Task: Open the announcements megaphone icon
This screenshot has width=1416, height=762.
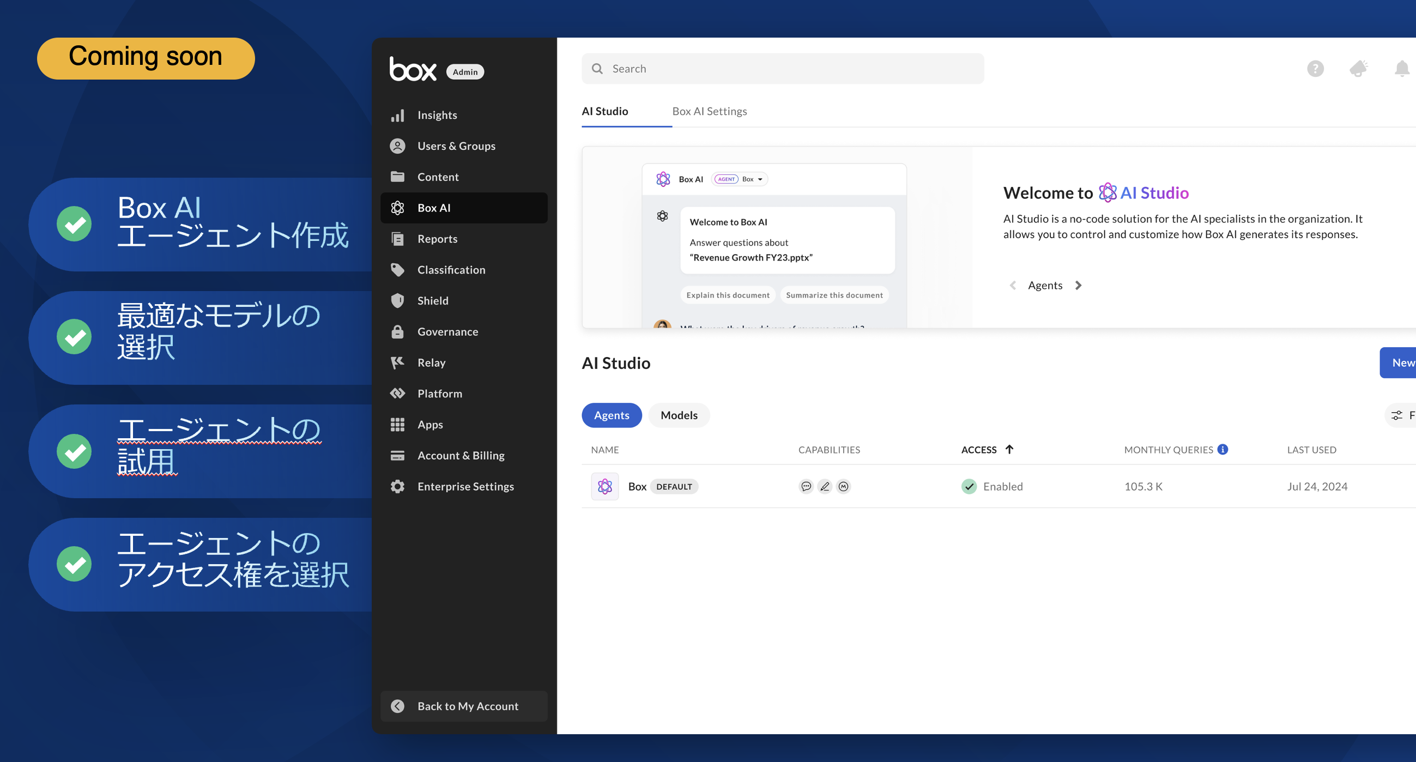Action: [x=1358, y=69]
